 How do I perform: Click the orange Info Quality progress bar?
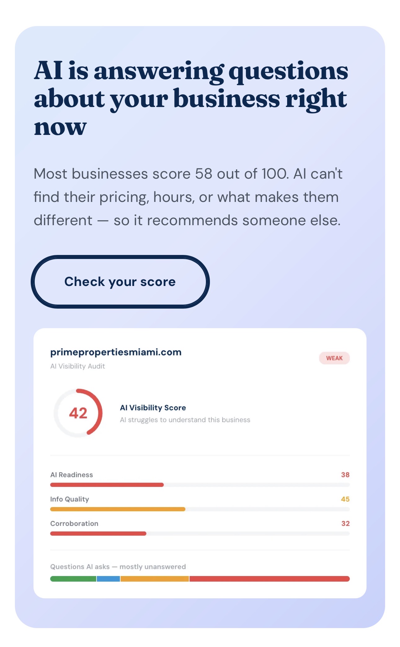pyautogui.click(x=118, y=509)
